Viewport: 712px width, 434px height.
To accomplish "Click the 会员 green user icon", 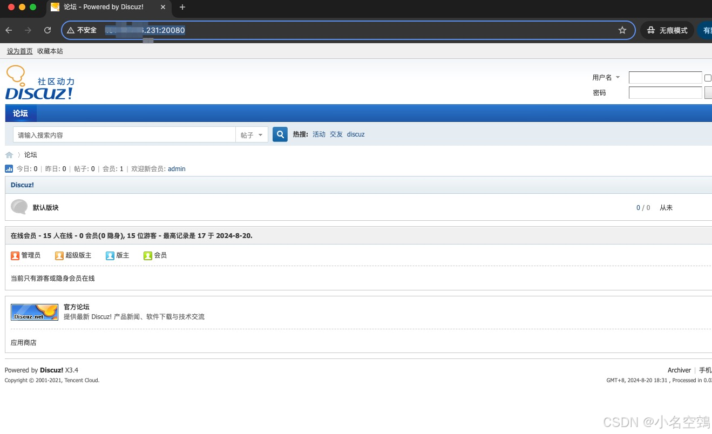I will [148, 255].
